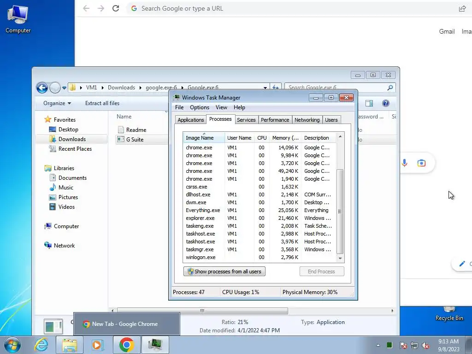The image size is (472, 354).
Task: Sort processes by the CPU column header
Action: (x=262, y=137)
